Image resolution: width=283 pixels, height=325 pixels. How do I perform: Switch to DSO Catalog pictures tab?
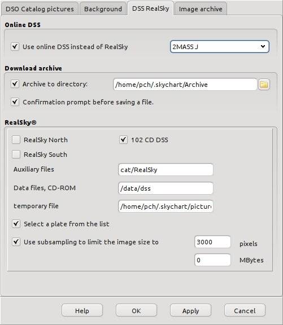(x=40, y=9)
